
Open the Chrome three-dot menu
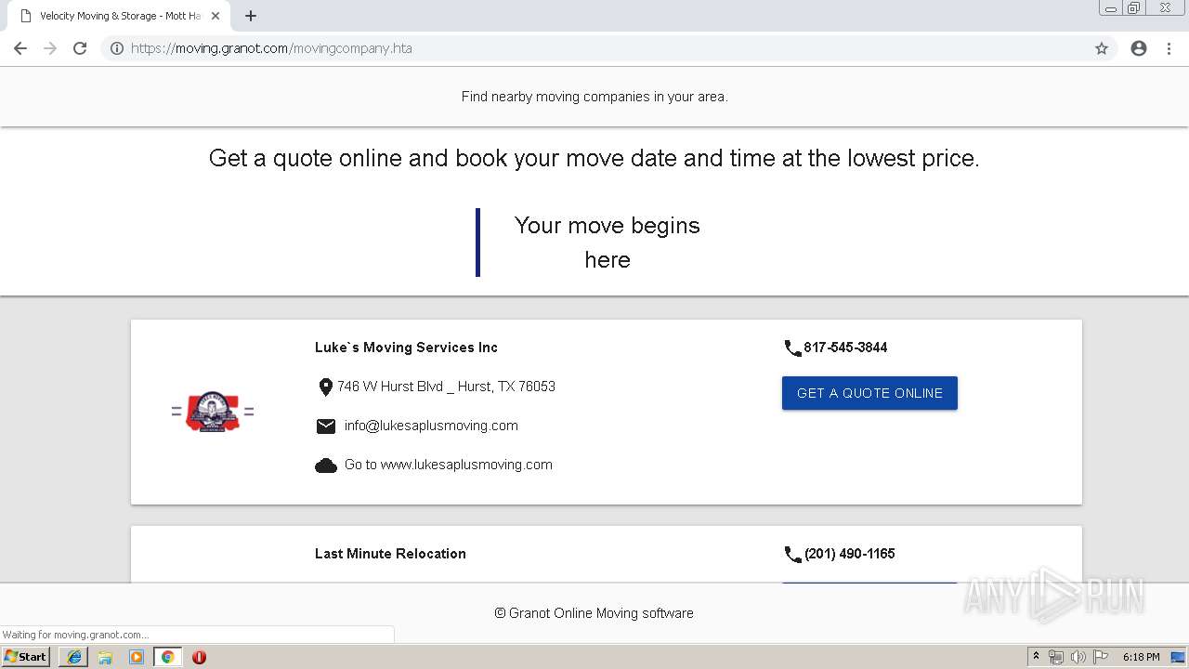point(1169,48)
